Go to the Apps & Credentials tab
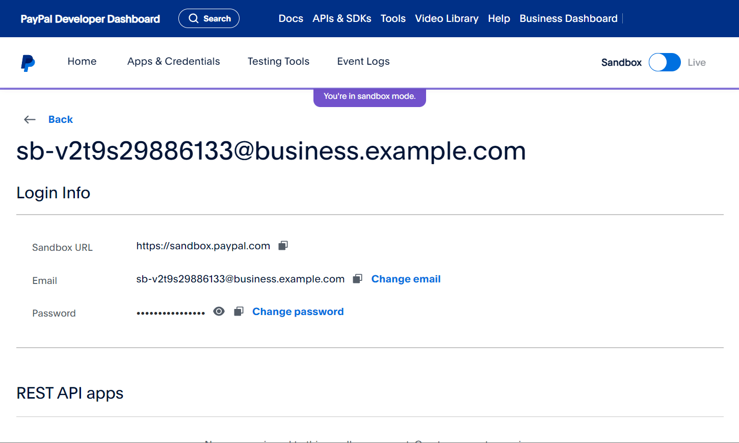This screenshot has width=739, height=443. tap(174, 61)
